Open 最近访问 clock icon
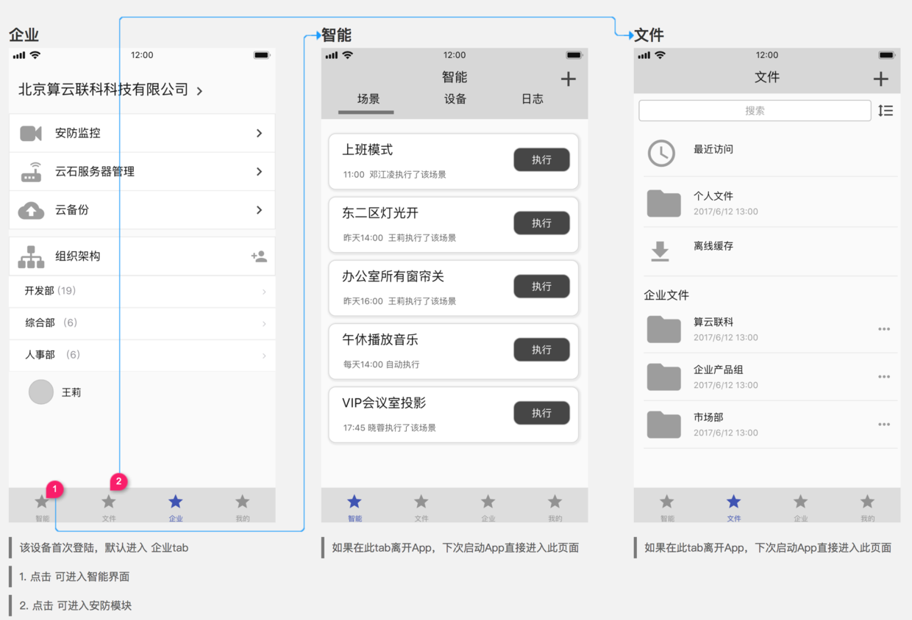Image resolution: width=912 pixels, height=620 pixels. pos(661,153)
